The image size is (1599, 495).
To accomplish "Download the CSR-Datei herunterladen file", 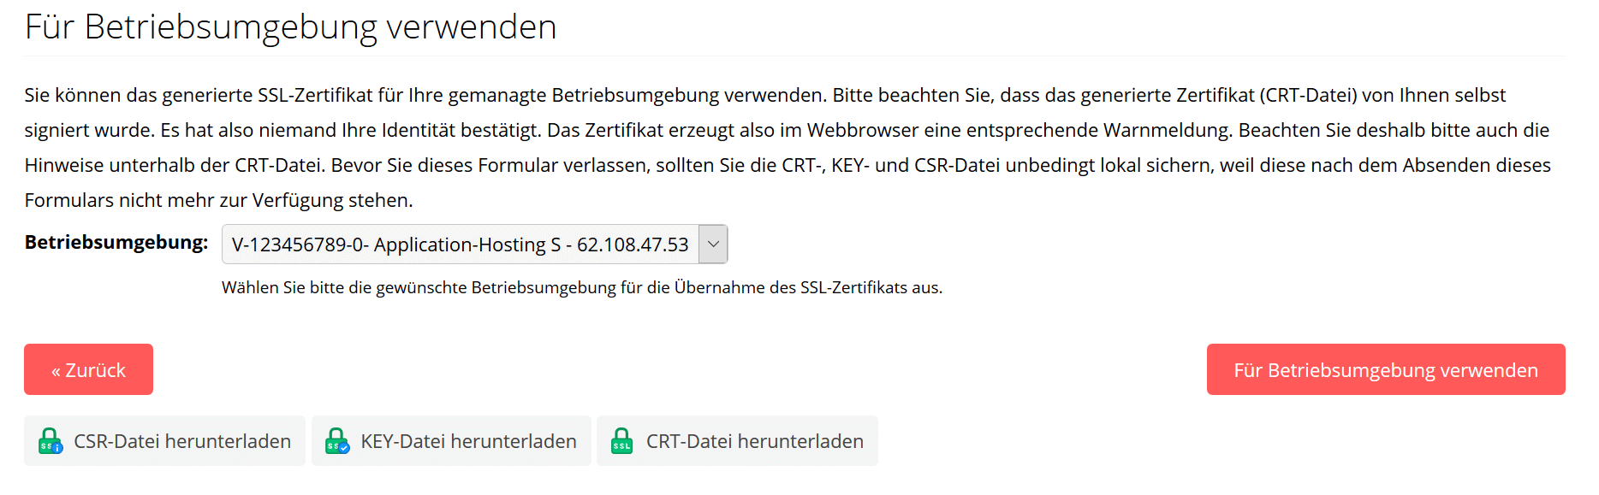I will coord(164,441).
